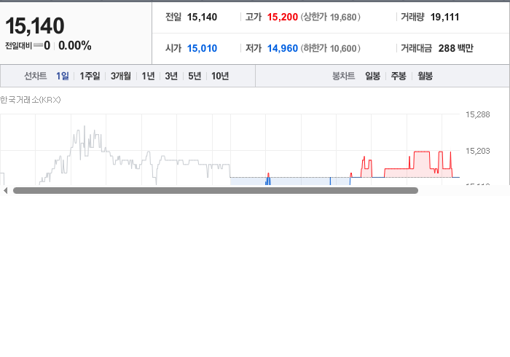Open the 일봉 candle chart
The height and width of the screenshot is (357, 510).
373,76
